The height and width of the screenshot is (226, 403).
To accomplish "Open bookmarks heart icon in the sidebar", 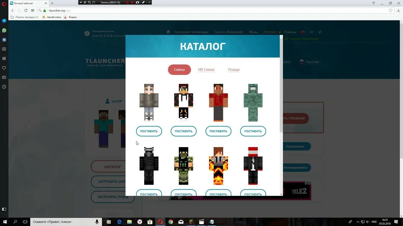I will (4, 68).
